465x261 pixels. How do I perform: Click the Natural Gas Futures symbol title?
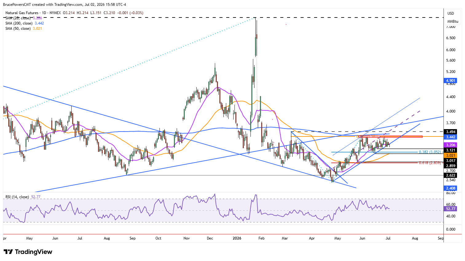(22, 13)
